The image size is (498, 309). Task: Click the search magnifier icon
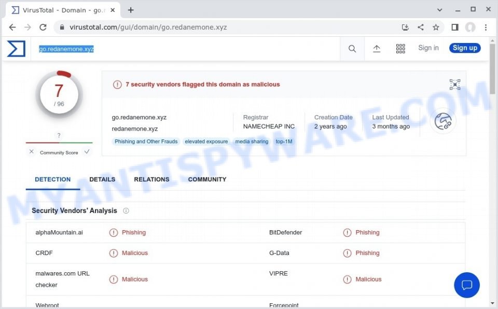click(x=352, y=49)
